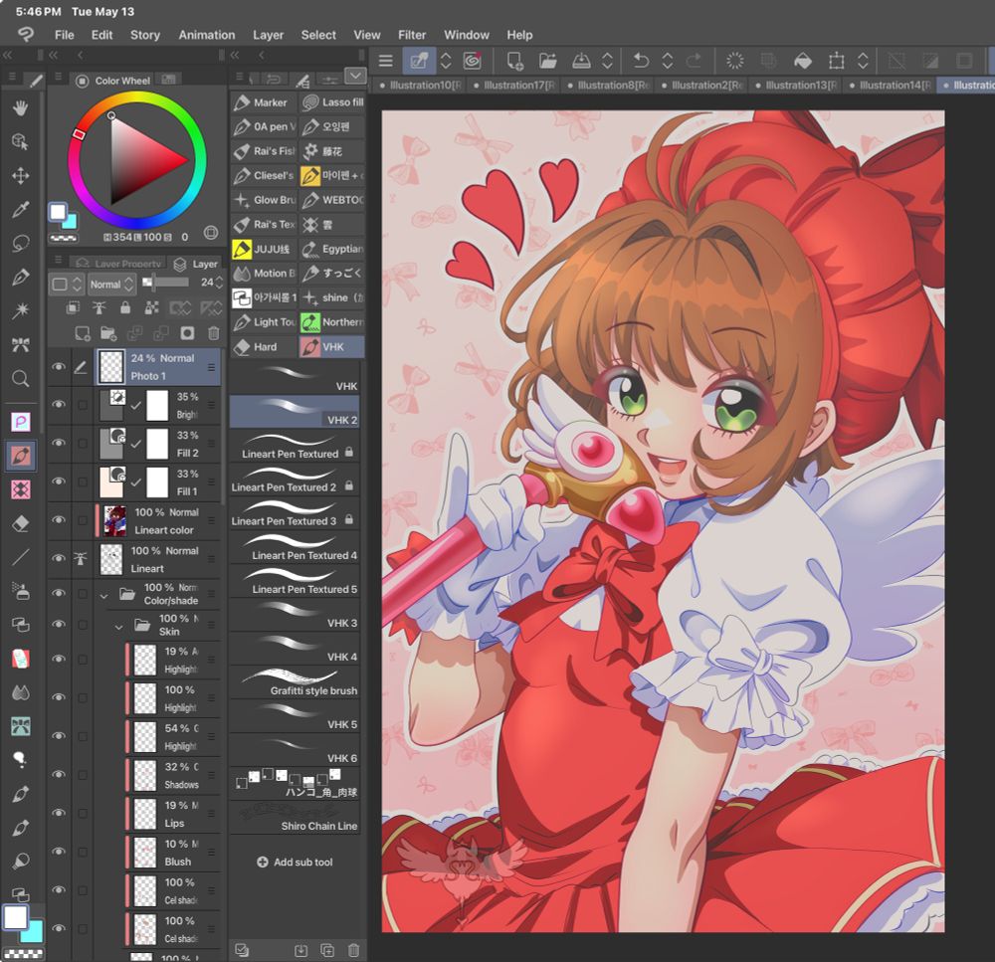Image resolution: width=995 pixels, height=962 pixels.
Task: Click the circle icon beside HSV values
Action: pyautogui.click(x=211, y=233)
